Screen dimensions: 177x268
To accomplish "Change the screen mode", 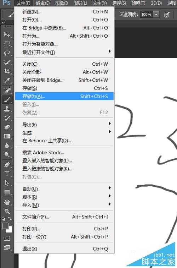I will point(7,247).
